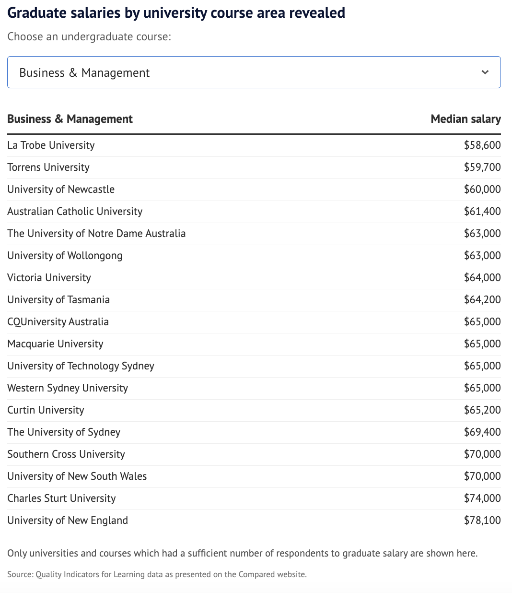Select the Southern Cross University row

click(x=66, y=454)
